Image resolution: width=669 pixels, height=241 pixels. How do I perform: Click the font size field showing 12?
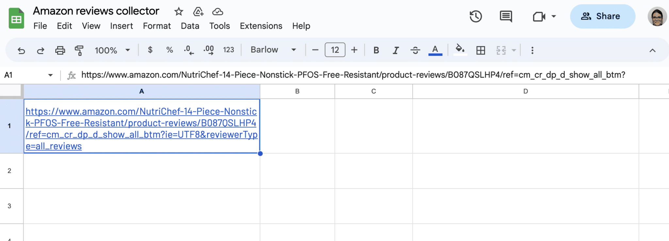coord(335,50)
